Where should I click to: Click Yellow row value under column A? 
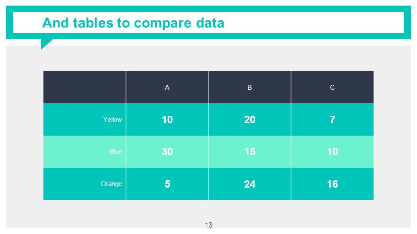coord(167,120)
